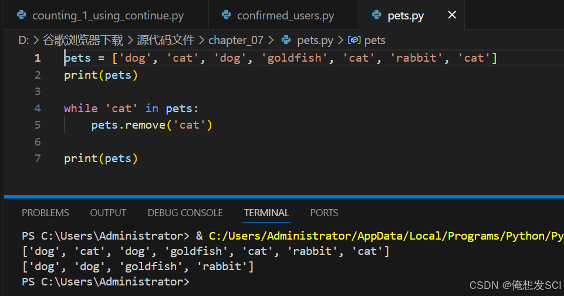Click Python icon on pets.py tab

(x=377, y=15)
